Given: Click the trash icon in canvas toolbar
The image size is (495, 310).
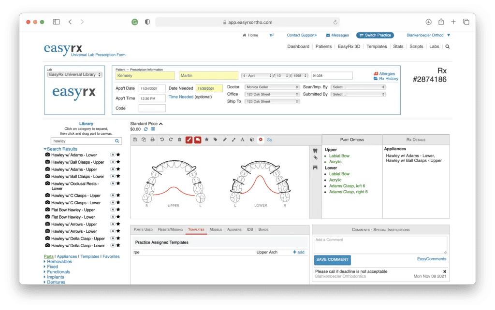Looking at the screenshot, I should tap(180, 140).
